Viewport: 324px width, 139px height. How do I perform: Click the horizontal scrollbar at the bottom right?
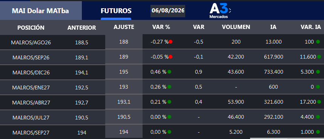(x=287, y=138)
